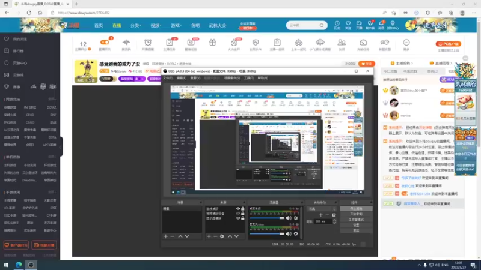Screen dimensions: 481x270
Task: Open OBS scene transition dropdown
Action: pyautogui.click(x=322, y=209)
